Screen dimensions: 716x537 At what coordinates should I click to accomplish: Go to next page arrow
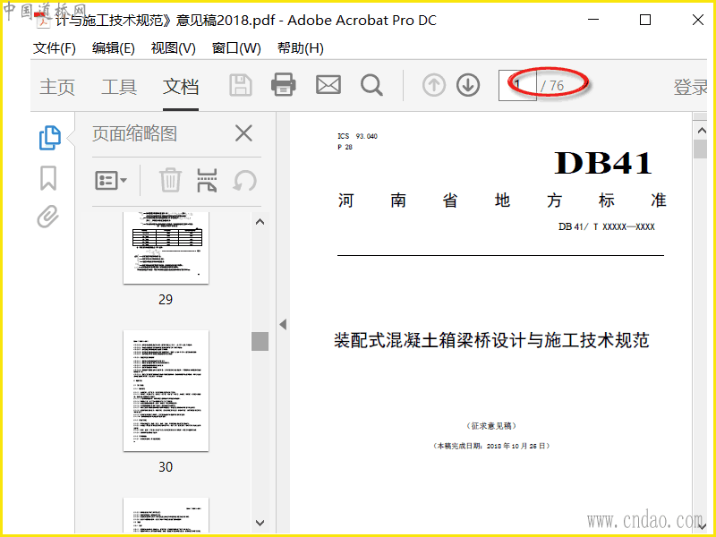468,85
